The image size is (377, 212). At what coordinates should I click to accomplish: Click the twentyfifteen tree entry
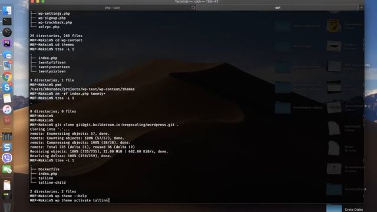pyautogui.click(x=52, y=62)
